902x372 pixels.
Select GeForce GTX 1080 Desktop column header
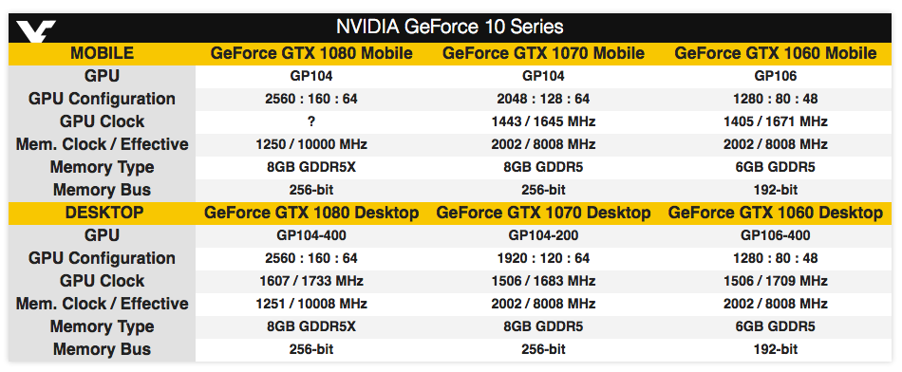tap(311, 213)
